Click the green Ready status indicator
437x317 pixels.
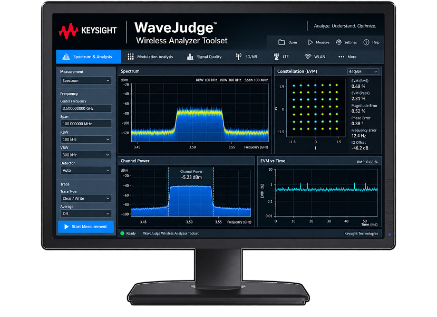(122, 233)
